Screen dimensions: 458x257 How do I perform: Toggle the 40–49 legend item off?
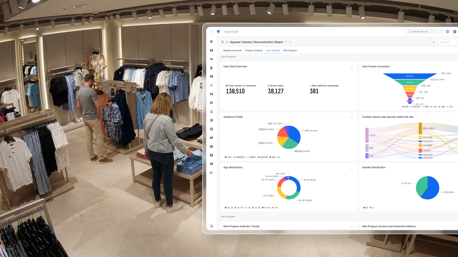point(256,208)
